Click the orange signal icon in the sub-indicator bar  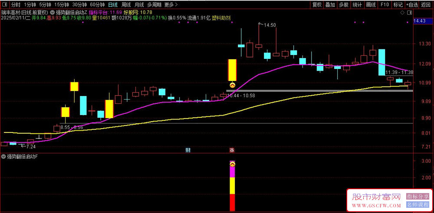[233, 165]
